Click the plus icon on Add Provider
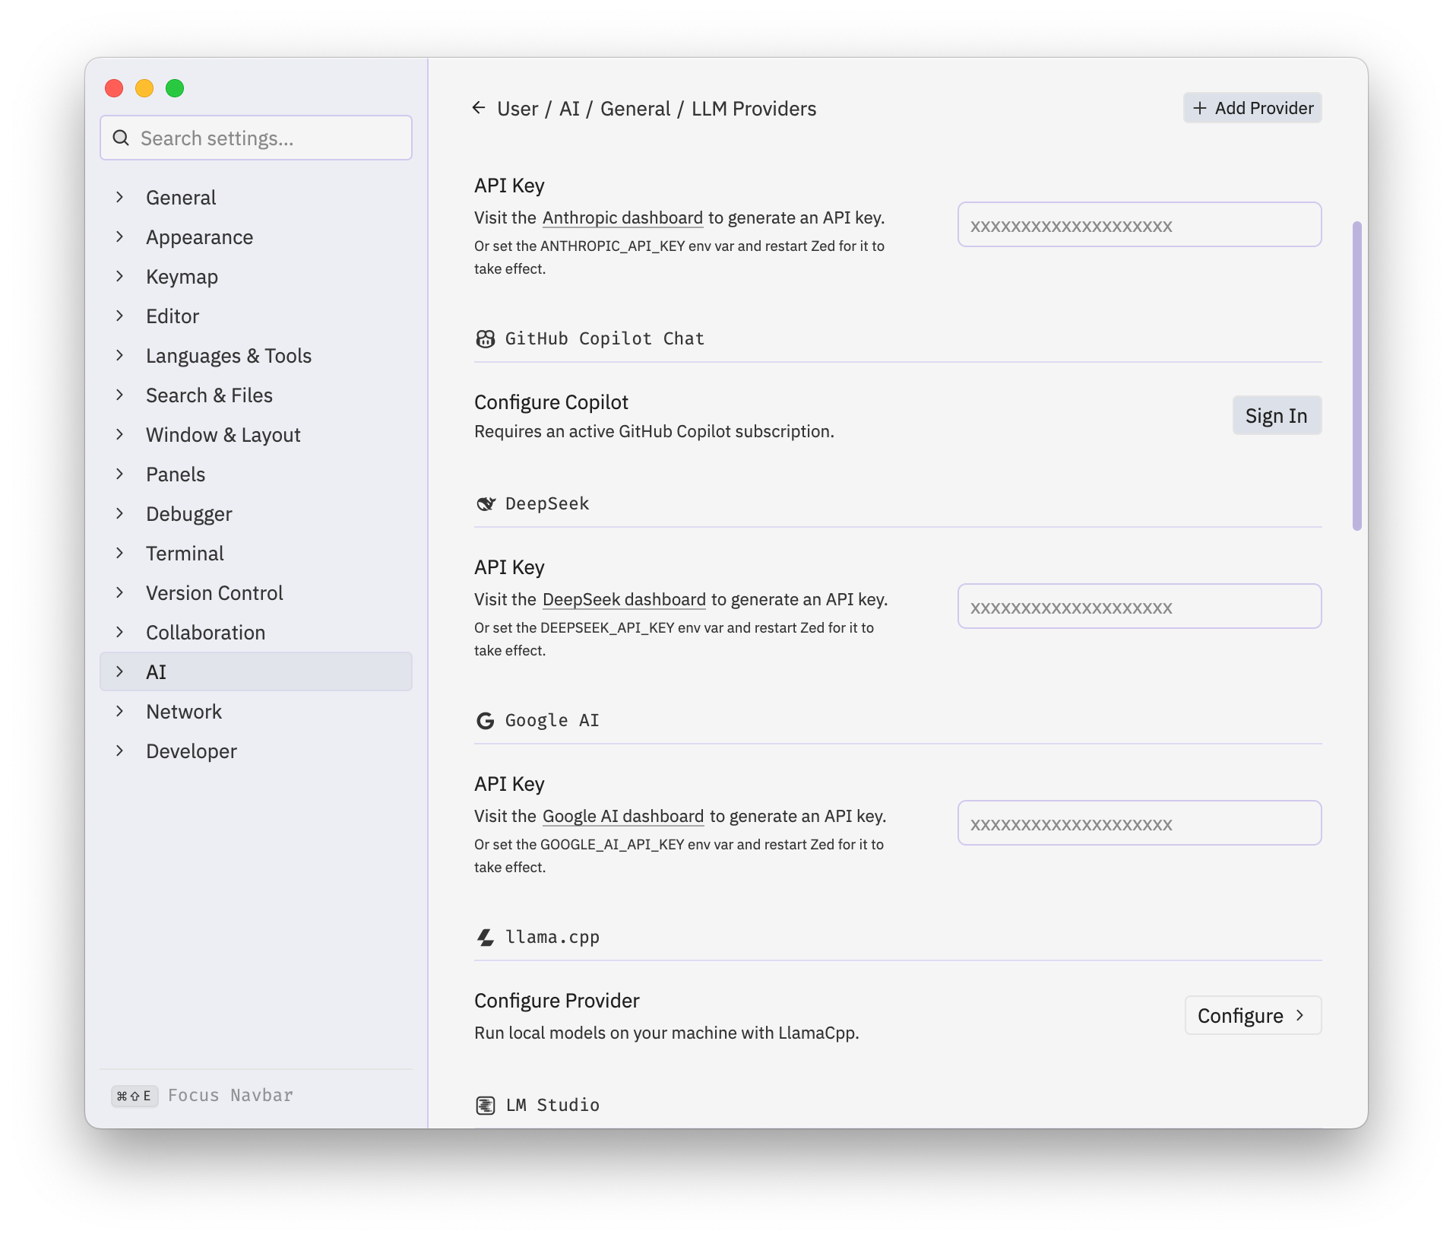The width and height of the screenshot is (1453, 1241). [x=1200, y=108]
